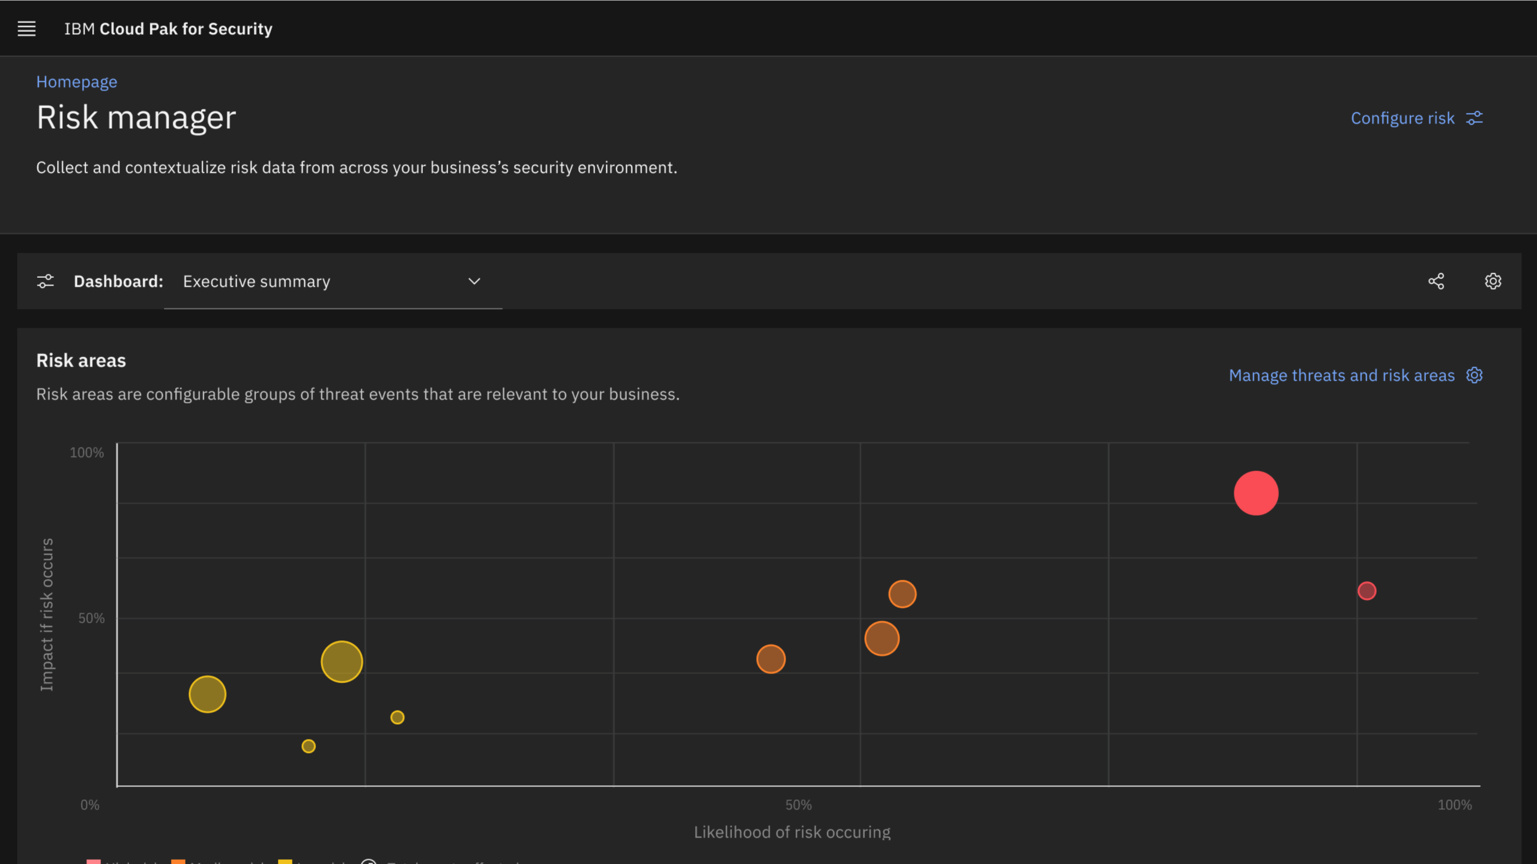
Task: Click the Homepage breadcrumb link
Action: click(76, 82)
